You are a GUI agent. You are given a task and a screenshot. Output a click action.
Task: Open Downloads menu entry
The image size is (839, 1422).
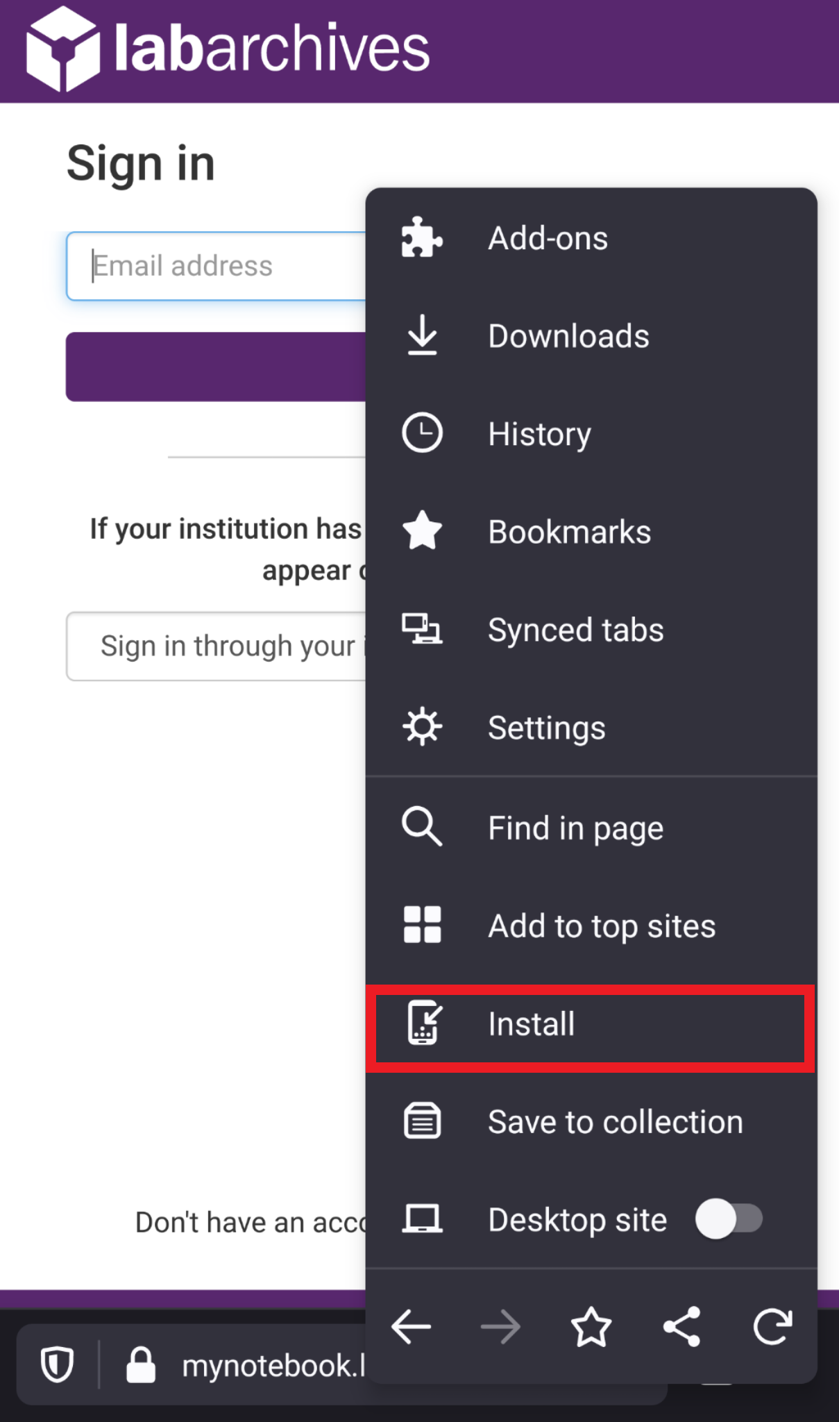591,335
